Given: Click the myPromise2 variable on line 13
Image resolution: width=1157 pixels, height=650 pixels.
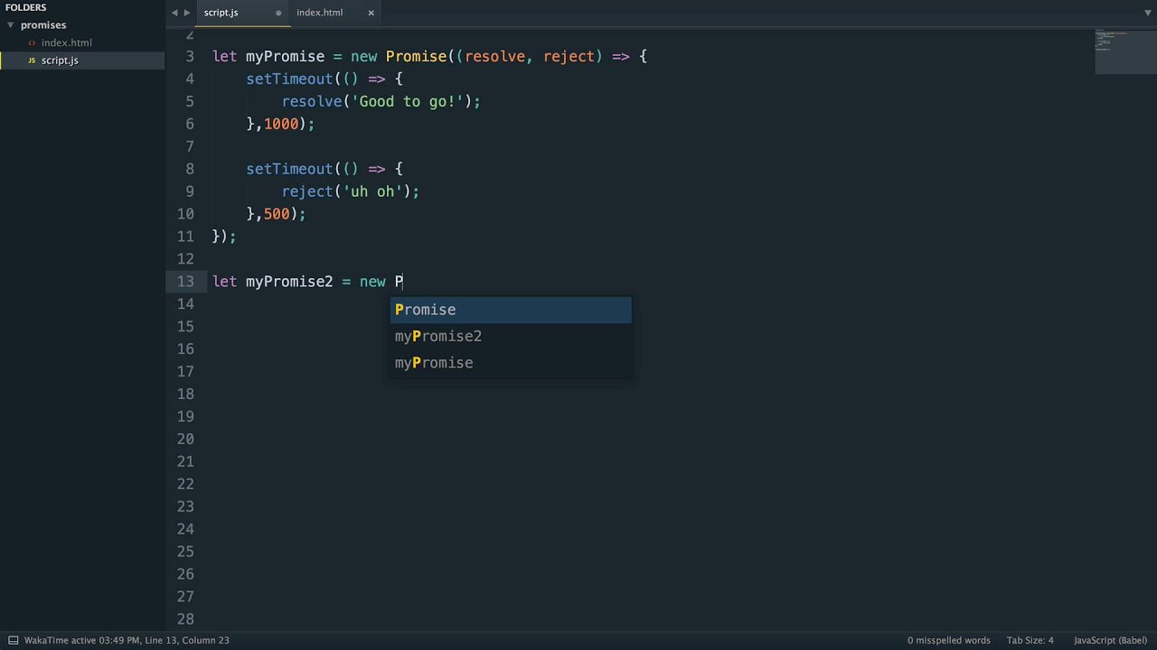Looking at the screenshot, I should (x=289, y=282).
